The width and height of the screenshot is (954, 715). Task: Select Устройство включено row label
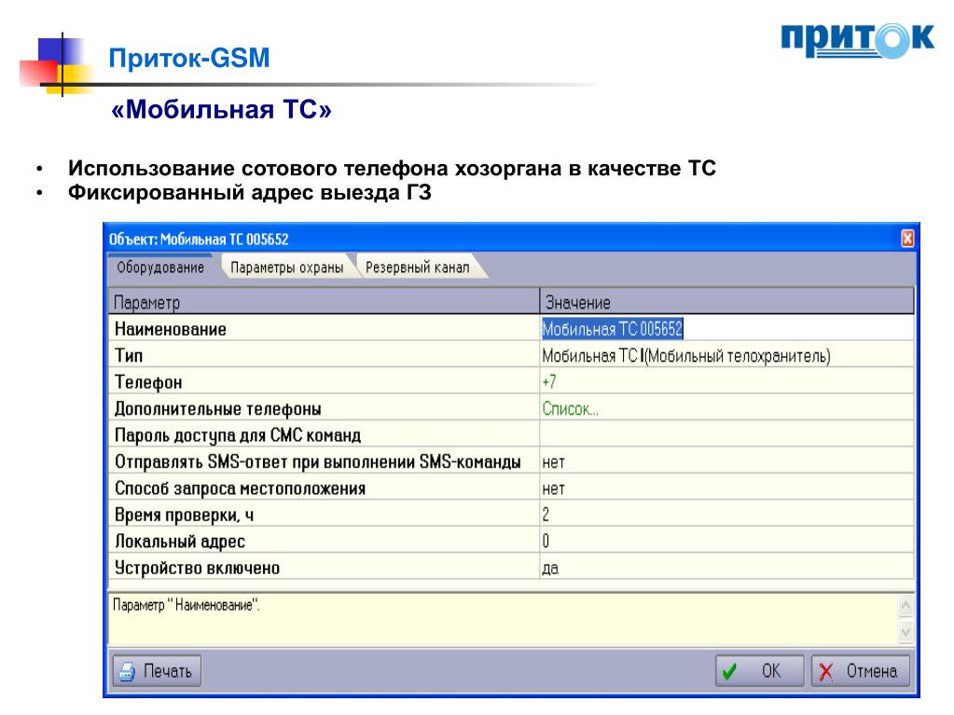tap(197, 568)
